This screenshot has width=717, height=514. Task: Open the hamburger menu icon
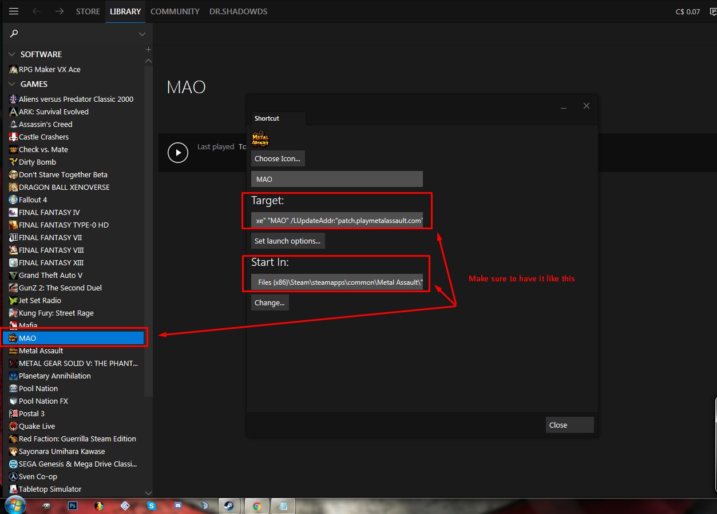click(14, 11)
